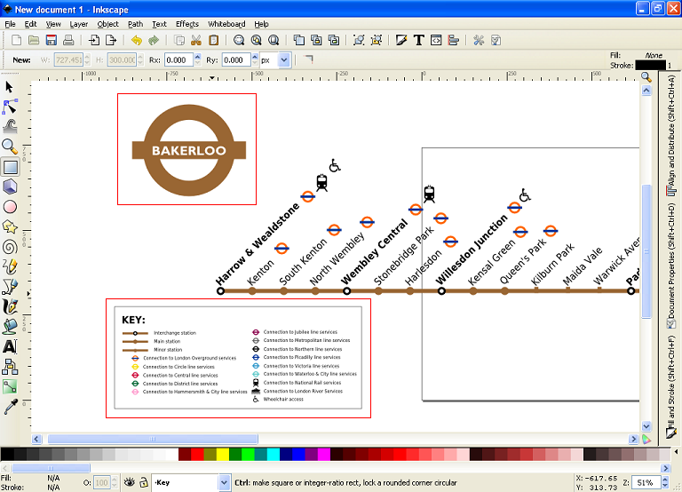The width and height of the screenshot is (682, 492).
Task: Click the zoom-fit magnifier above scrollbar
Action: click(x=646, y=77)
